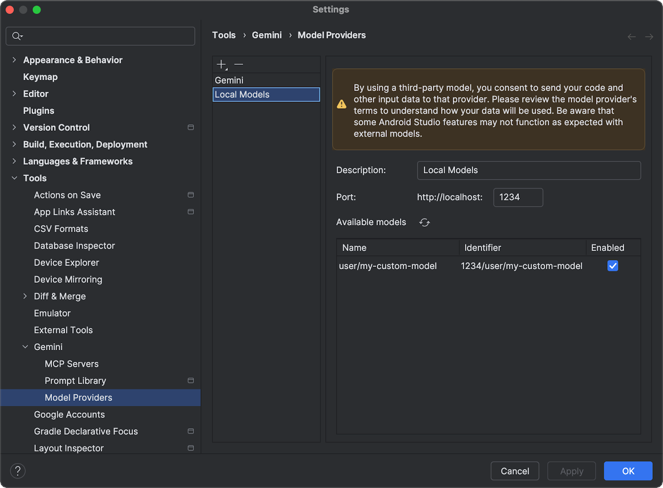The width and height of the screenshot is (663, 488).
Task: Click the Port number input field
Action: pyautogui.click(x=518, y=197)
